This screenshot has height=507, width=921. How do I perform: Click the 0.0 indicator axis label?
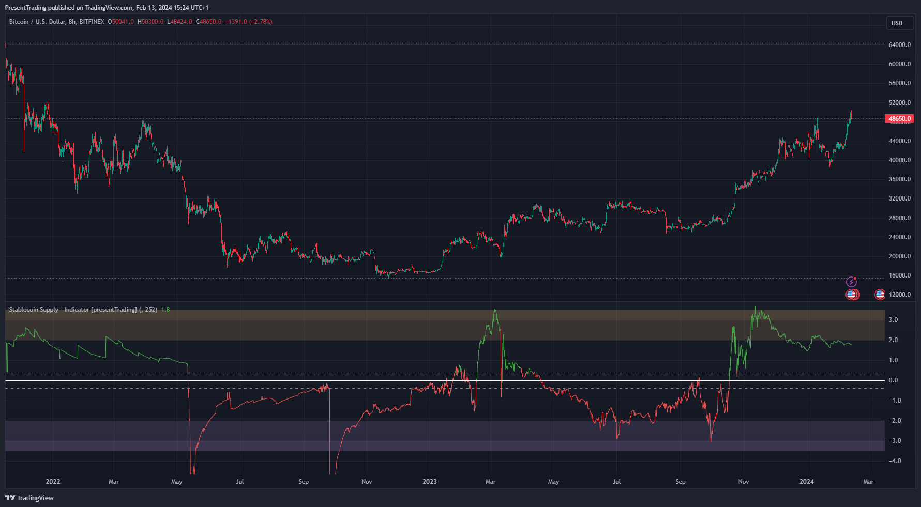click(x=893, y=380)
